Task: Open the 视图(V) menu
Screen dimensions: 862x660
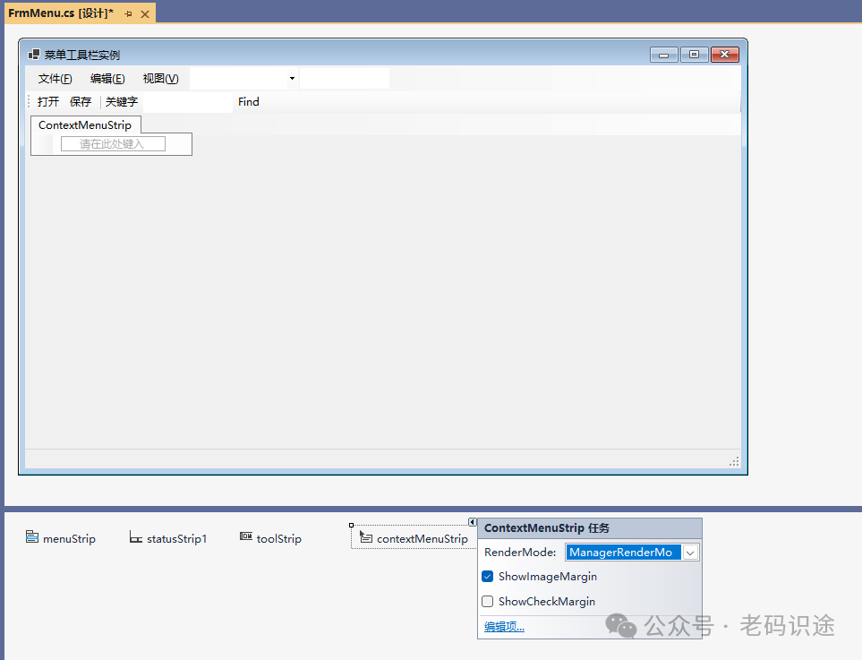Action: [160, 79]
